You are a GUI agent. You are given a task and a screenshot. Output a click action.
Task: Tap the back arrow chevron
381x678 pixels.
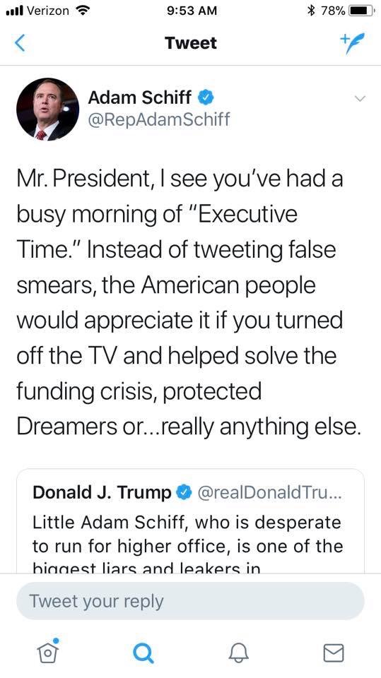coord(20,44)
